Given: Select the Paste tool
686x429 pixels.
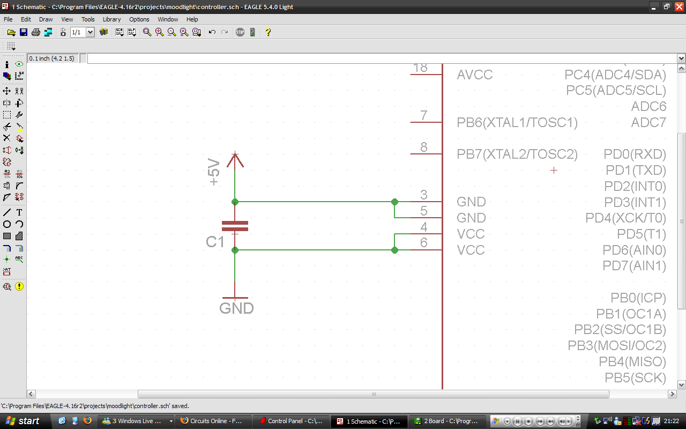Looking at the screenshot, I should (x=19, y=127).
